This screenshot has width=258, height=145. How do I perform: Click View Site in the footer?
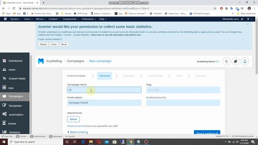(7, 137)
